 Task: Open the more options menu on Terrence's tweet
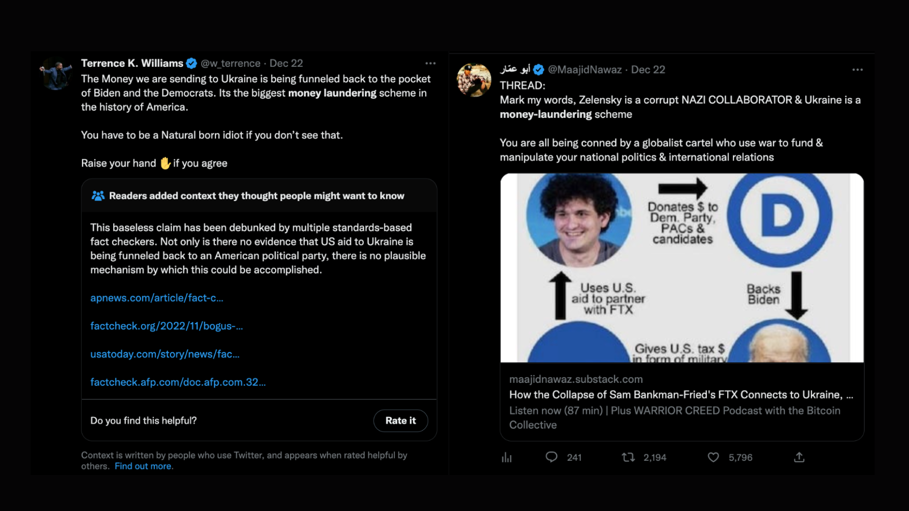coord(430,63)
